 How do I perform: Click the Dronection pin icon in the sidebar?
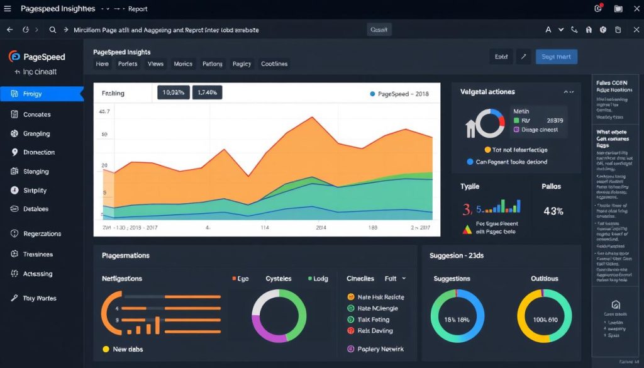(x=14, y=152)
